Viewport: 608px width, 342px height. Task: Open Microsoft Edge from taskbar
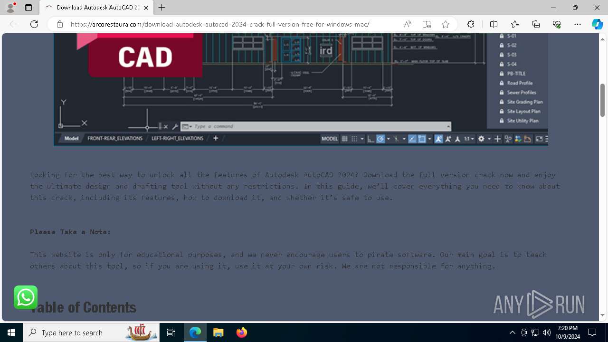pos(195,332)
